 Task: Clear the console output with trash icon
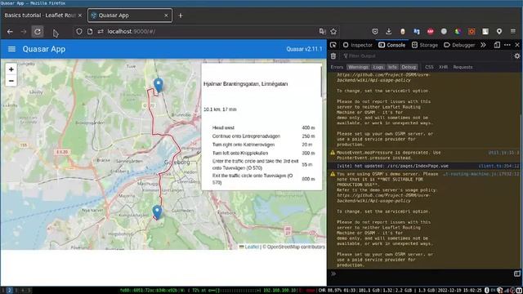point(333,56)
